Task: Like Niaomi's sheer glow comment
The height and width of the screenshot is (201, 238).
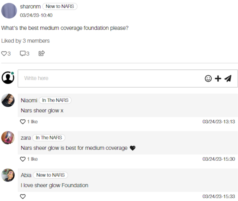Action: pyautogui.click(x=23, y=122)
